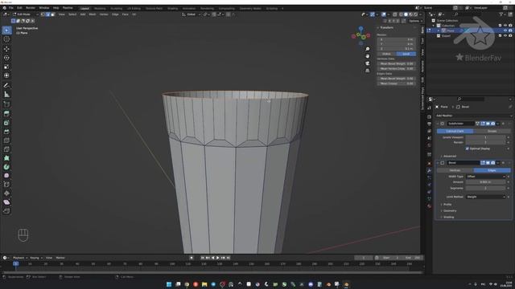
Task: Switch transform panel to Local
Action: point(406,54)
